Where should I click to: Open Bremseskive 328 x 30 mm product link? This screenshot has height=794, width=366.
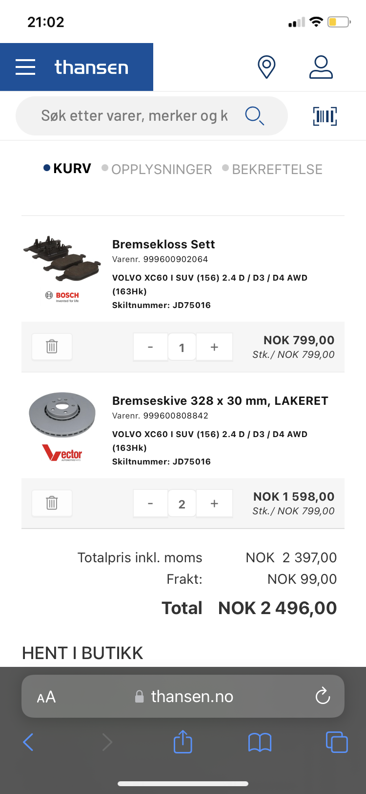(x=220, y=401)
